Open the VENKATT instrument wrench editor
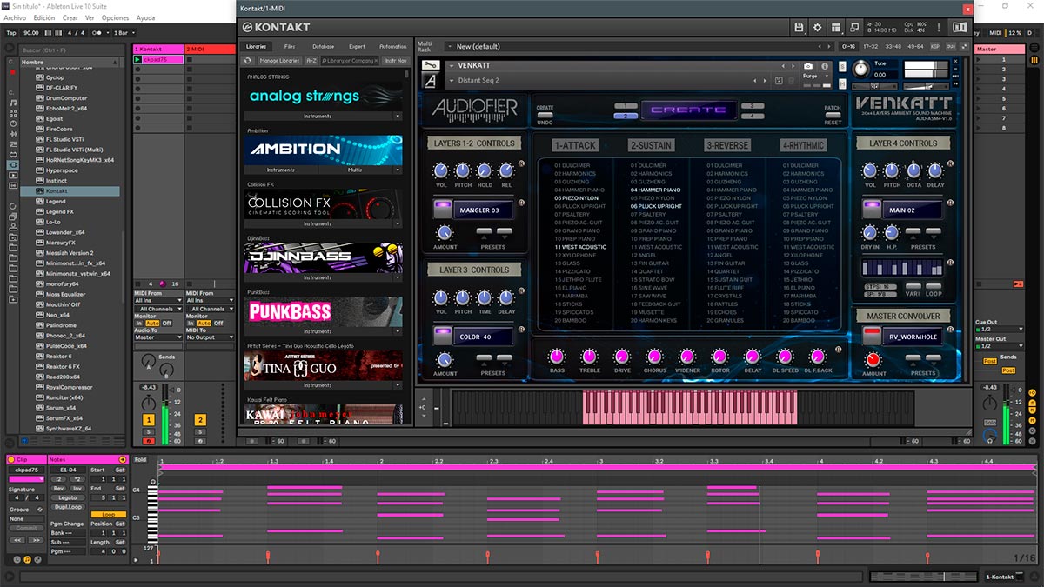Image resolution: width=1044 pixels, height=587 pixels. 430,65
